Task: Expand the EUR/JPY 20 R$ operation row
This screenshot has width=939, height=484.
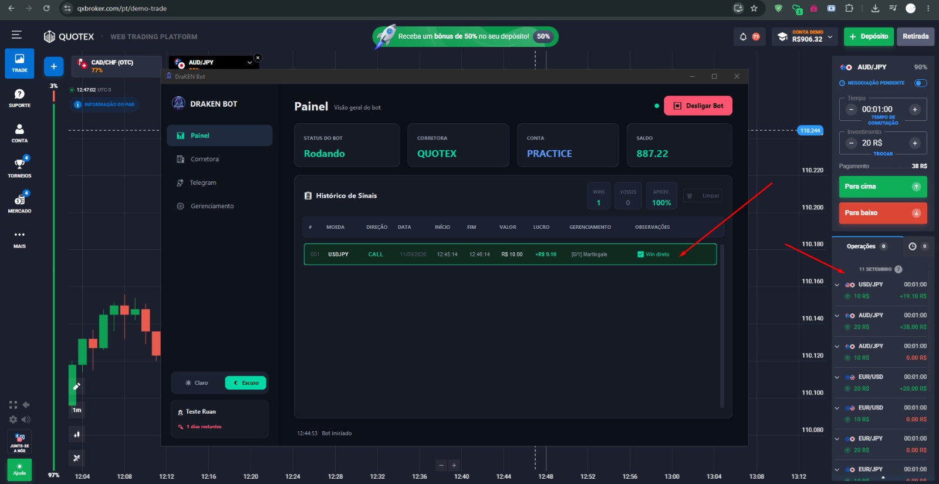Action: coord(837,439)
